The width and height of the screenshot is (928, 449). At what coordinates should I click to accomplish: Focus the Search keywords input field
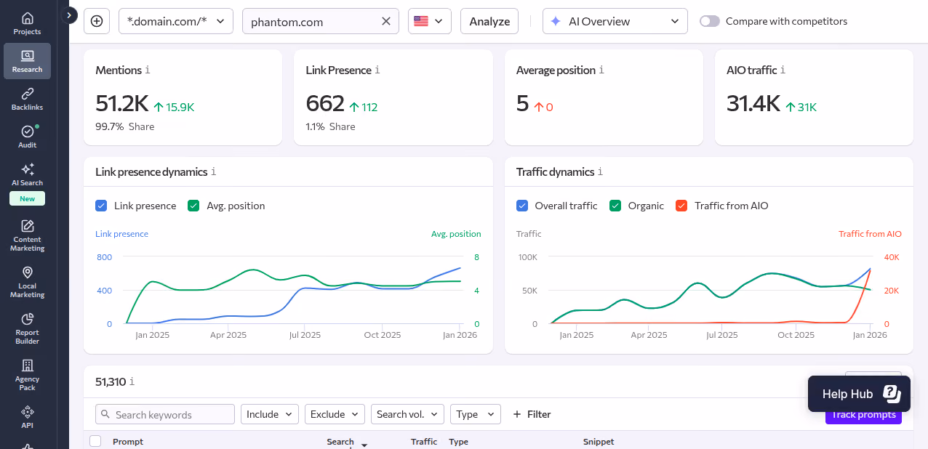(165, 414)
